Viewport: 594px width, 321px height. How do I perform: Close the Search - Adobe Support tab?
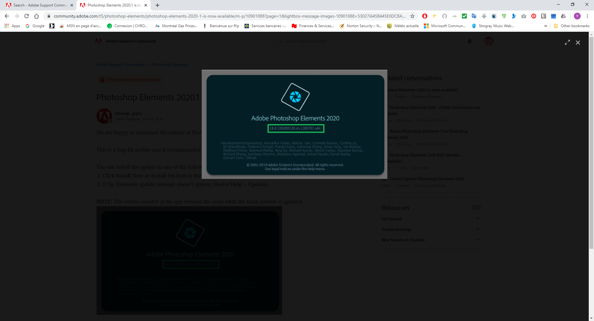tap(72, 5)
